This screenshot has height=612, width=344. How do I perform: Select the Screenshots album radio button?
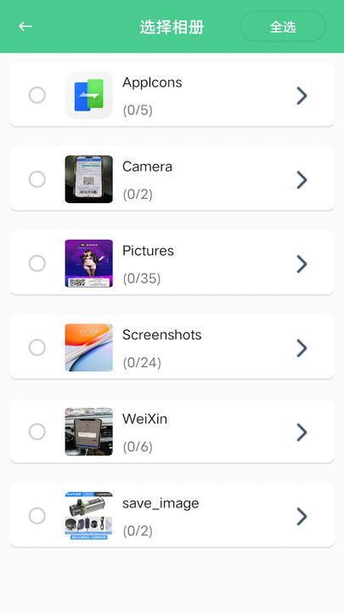point(37,348)
